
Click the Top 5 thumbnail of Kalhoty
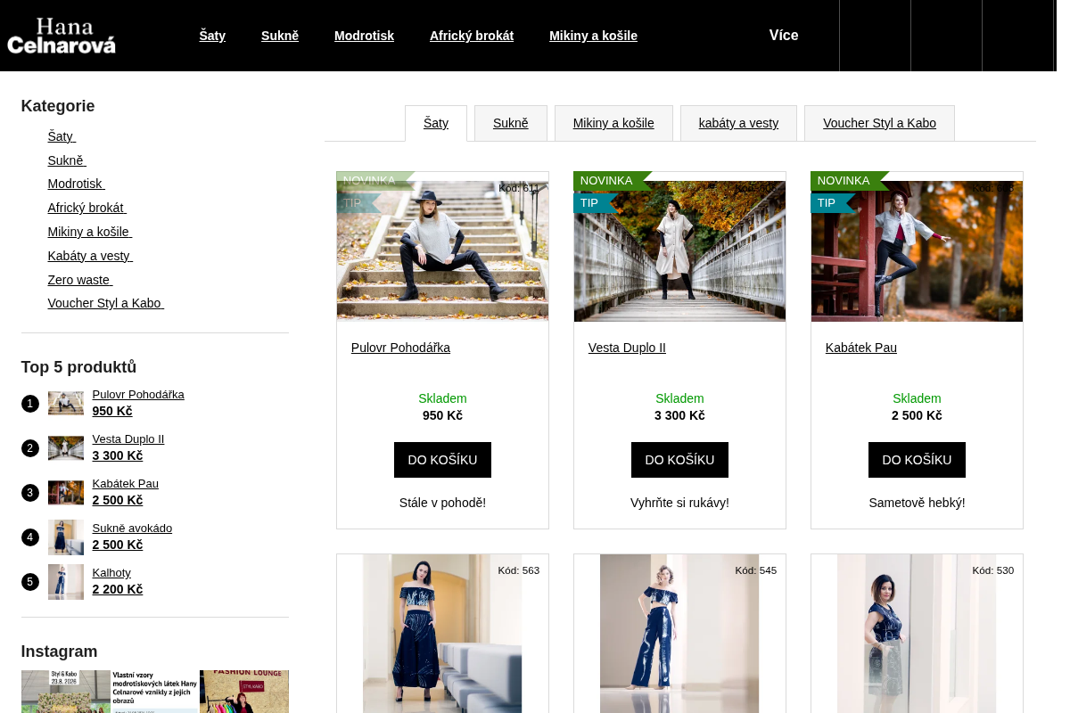click(66, 582)
